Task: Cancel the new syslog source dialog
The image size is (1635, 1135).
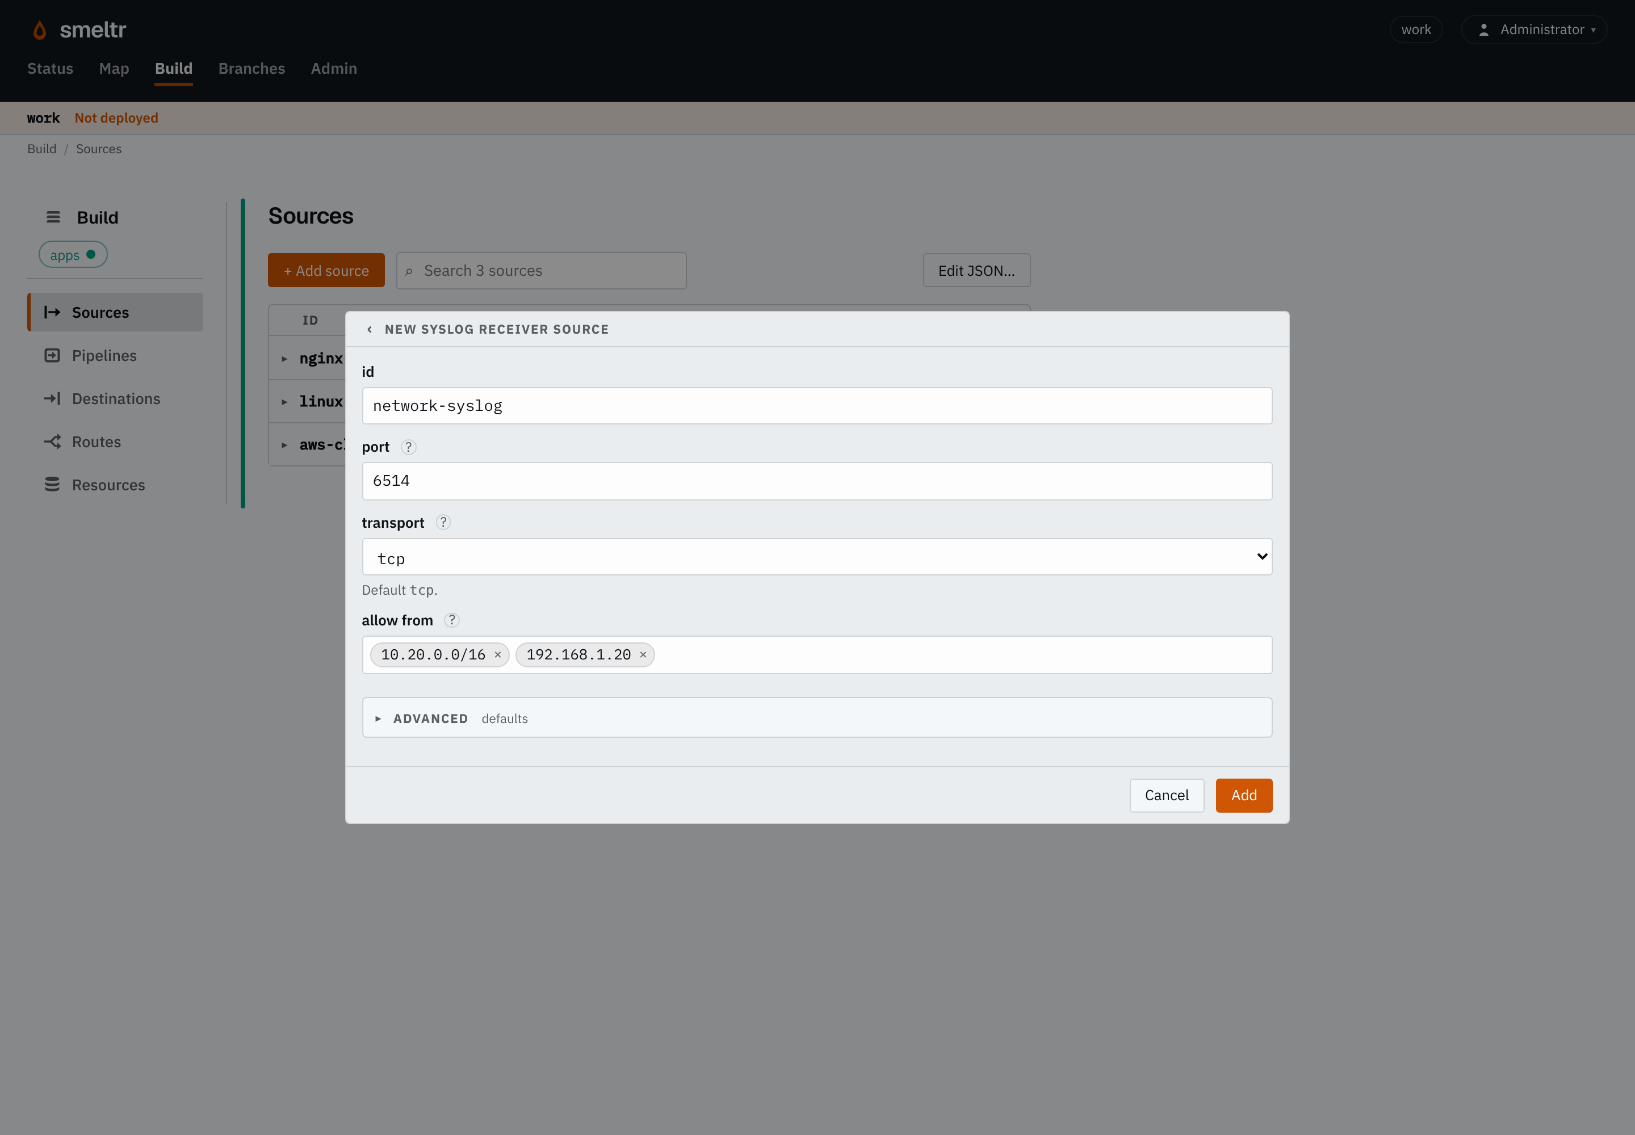Action: pyautogui.click(x=1167, y=795)
